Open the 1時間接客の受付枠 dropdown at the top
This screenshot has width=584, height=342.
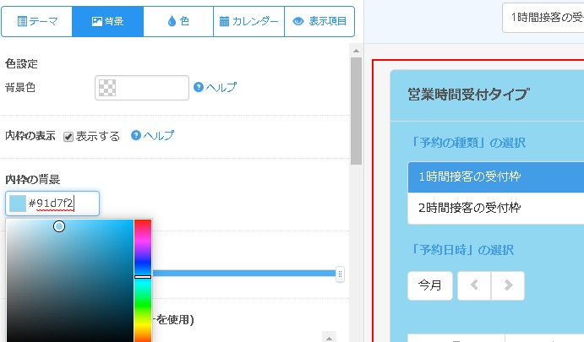543,18
